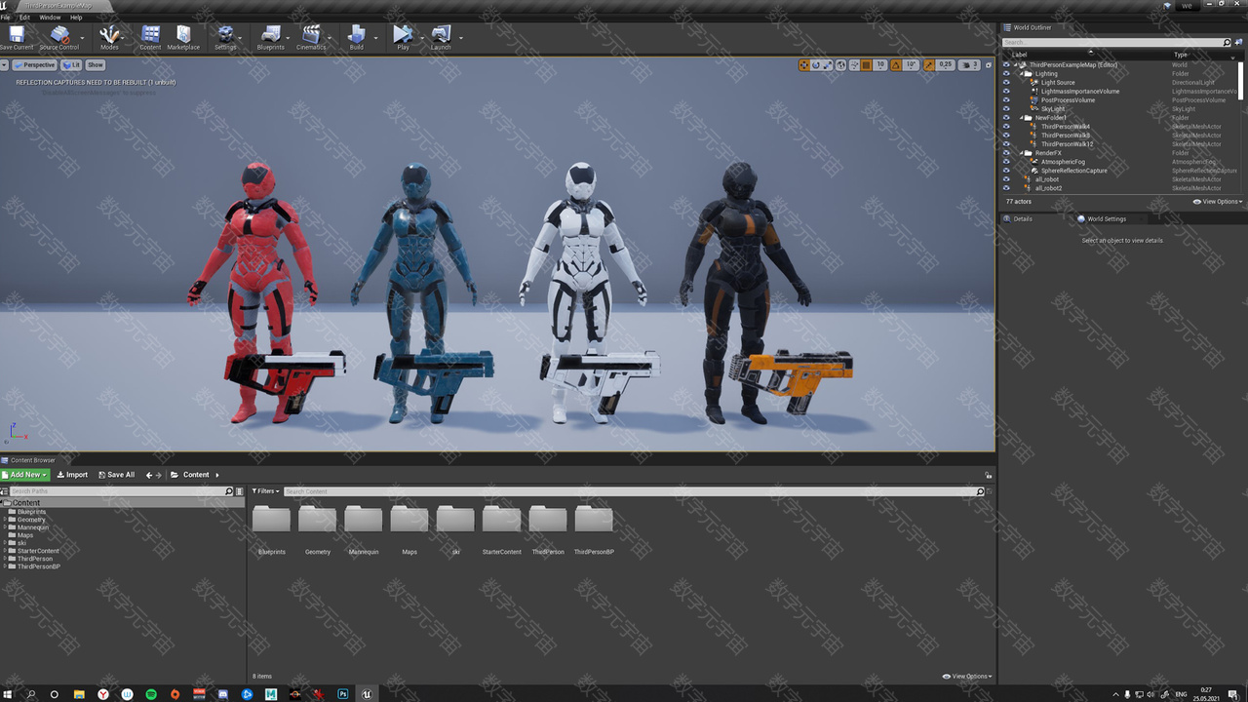
Task: Open the Content browser toolbar icon
Action: [x=150, y=37]
